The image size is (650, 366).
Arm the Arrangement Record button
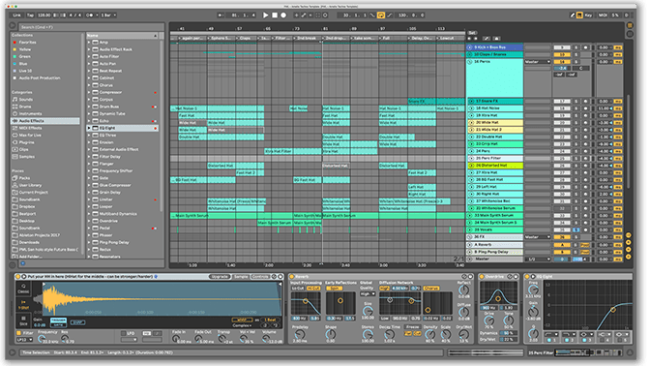coord(283,15)
